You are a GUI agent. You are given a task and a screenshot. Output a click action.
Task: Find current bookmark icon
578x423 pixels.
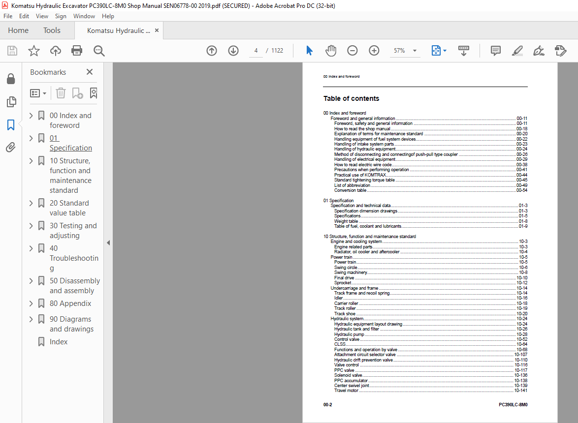(x=94, y=93)
